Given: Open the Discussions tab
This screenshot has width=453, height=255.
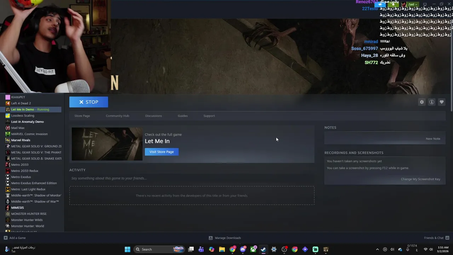Looking at the screenshot, I should [154, 116].
